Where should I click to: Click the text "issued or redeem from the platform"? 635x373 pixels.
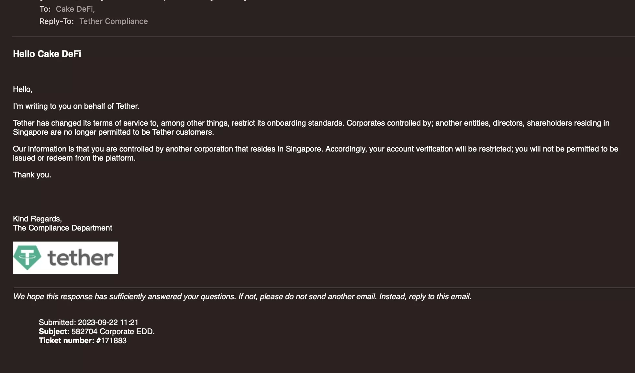(x=74, y=158)
